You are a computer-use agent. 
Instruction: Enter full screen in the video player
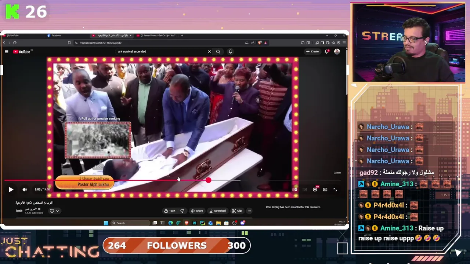(x=335, y=190)
